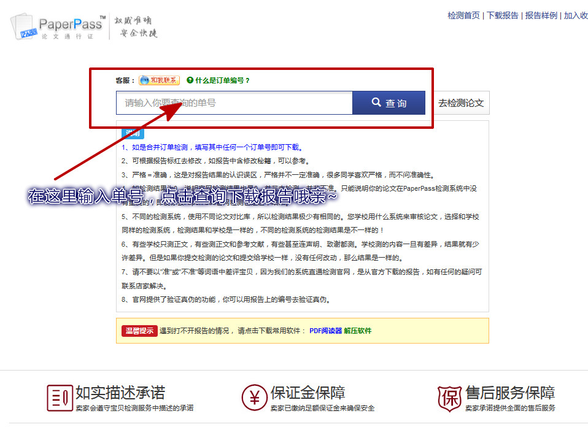Click the PaperPass logo
Image resolution: width=588 pixels, height=427 pixels.
click(58, 27)
